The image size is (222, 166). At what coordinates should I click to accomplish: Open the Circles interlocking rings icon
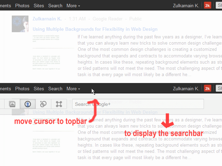[x=43, y=104]
